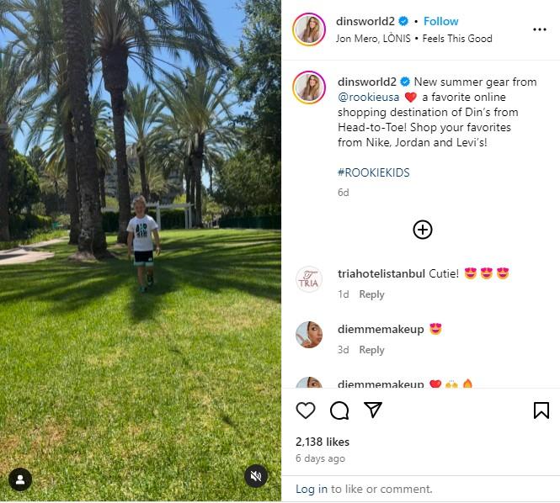Load more comments with plus icon
The height and width of the screenshot is (503, 560).
pyautogui.click(x=423, y=230)
